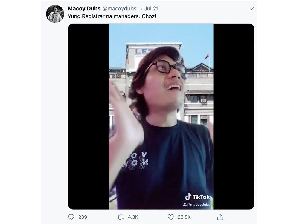Click the reply speech bubble icon
Viewport: 299px width, 224px height.
tap(71, 217)
